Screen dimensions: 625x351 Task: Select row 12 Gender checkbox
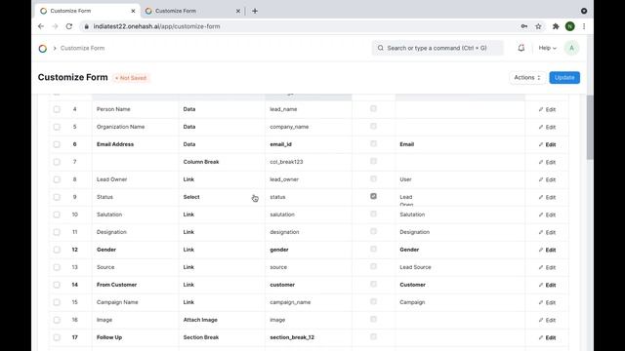(x=57, y=250)
